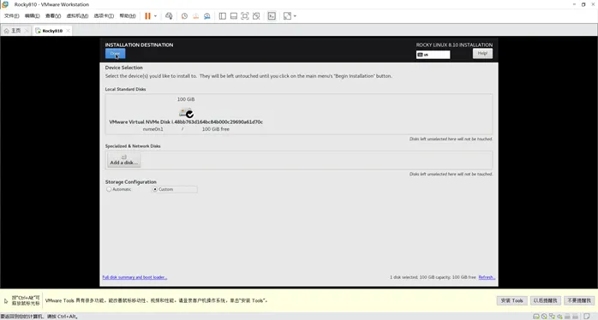Open the 选项卡(T) menu
Image resolution: width=598 pixels, height=320 pixels.
(104, 15)
